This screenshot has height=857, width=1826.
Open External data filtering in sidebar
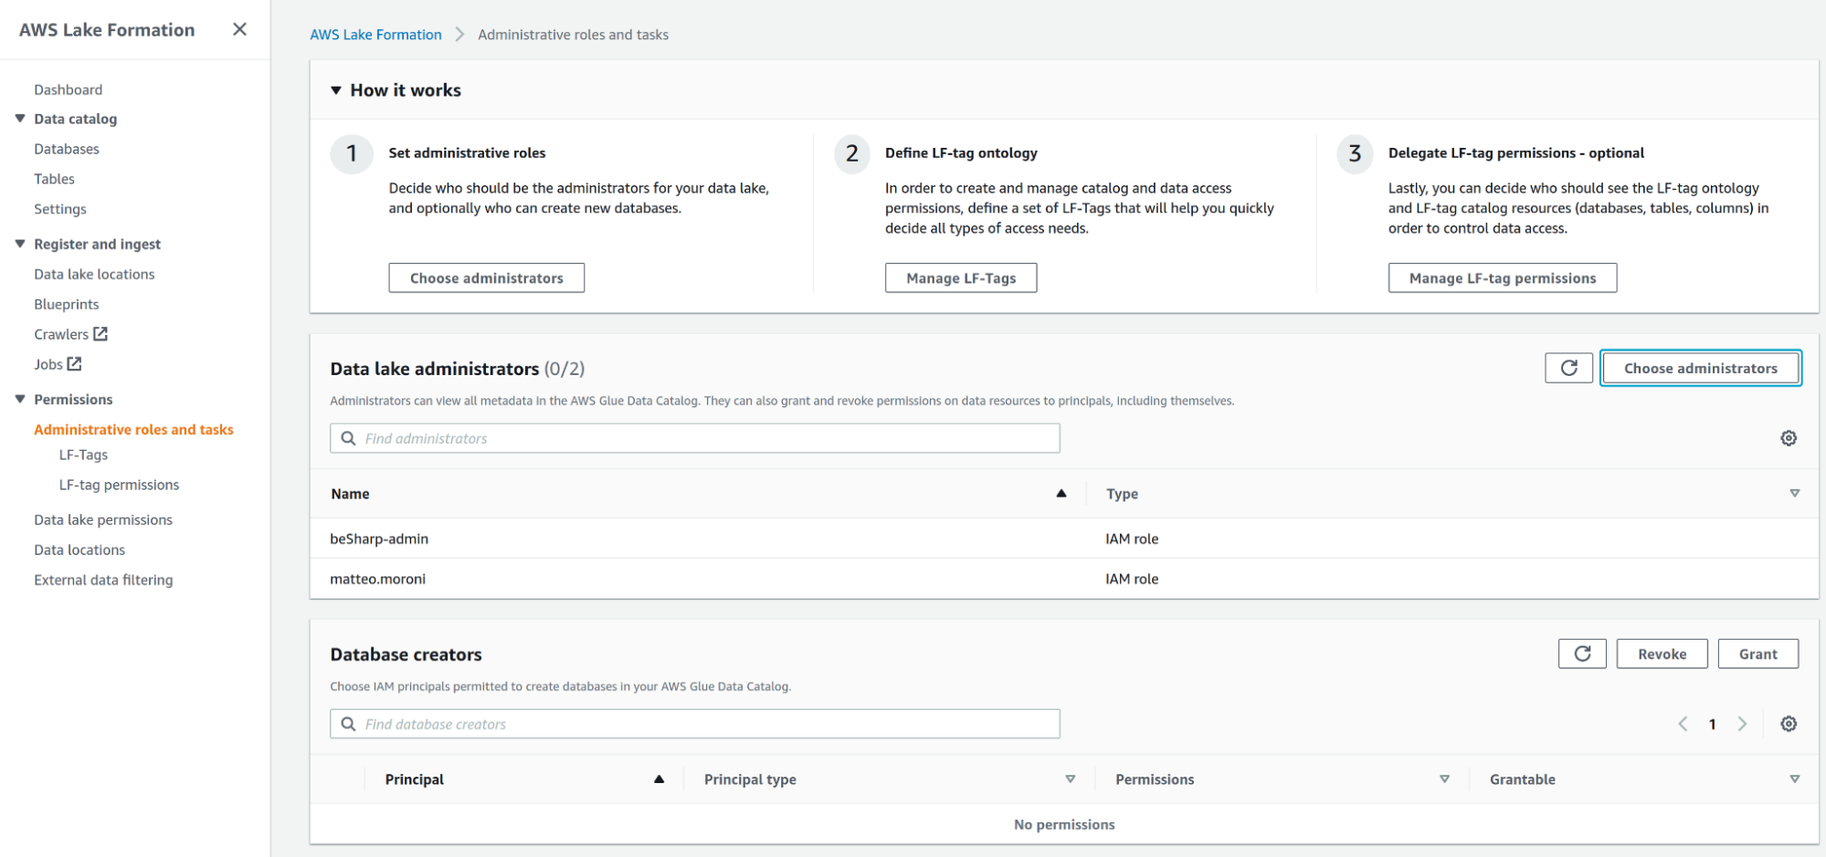pyautogui.click(x=103, y=580)
